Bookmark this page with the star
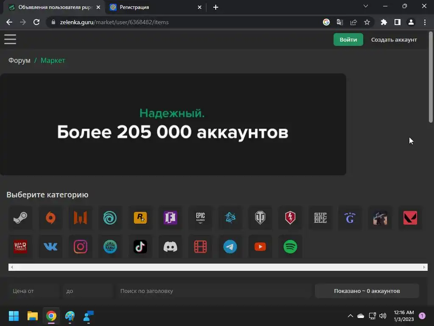 (x=367, y=22)
